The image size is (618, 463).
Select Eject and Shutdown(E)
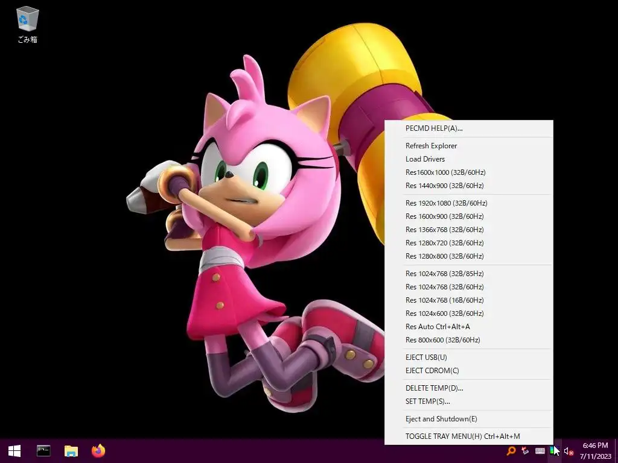[468, 419]
